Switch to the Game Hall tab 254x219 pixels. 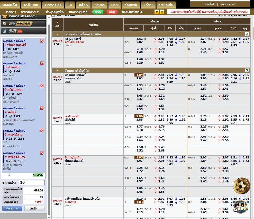click(53, 5)
